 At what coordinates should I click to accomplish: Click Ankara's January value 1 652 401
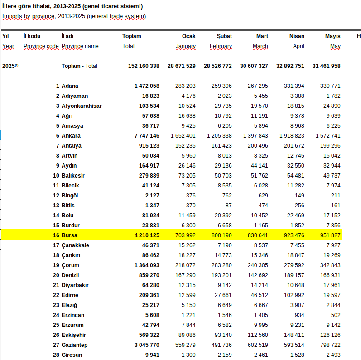click(183, 136)
